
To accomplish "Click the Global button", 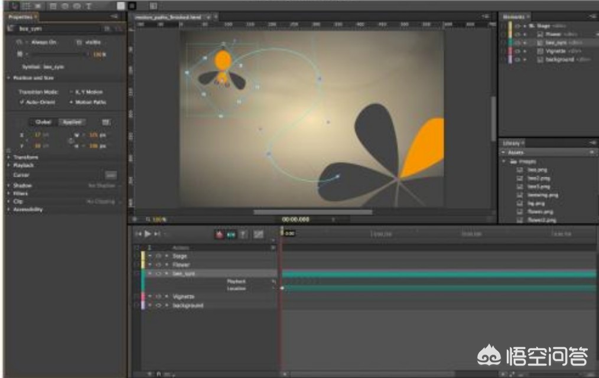I will point(43,122).
